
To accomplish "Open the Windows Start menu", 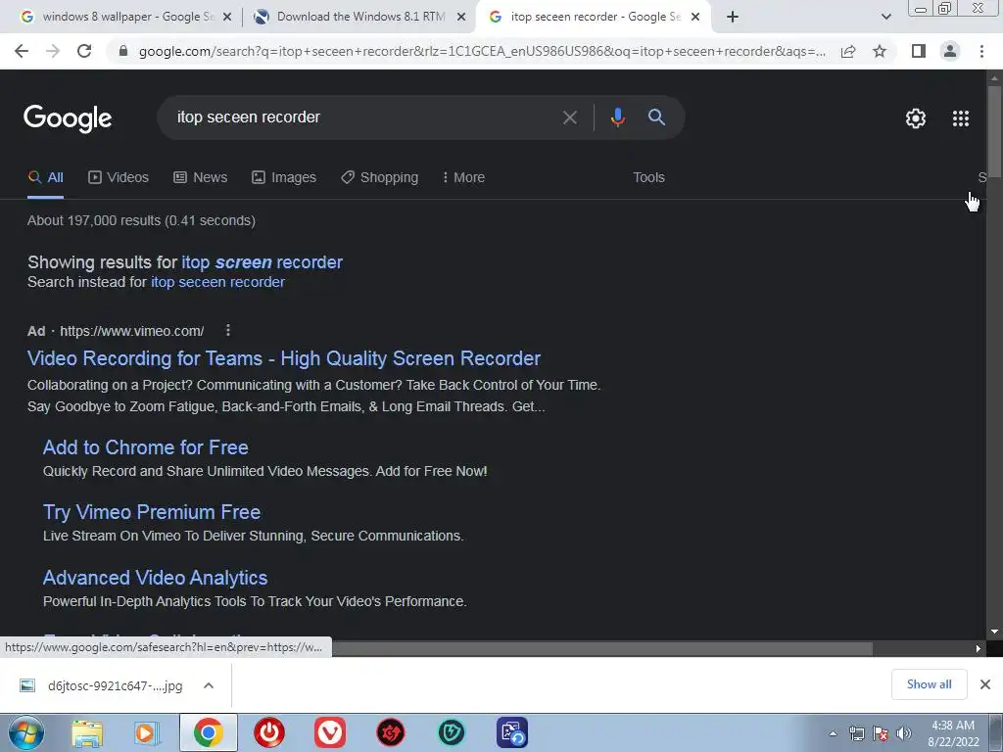I will (26, 732).
